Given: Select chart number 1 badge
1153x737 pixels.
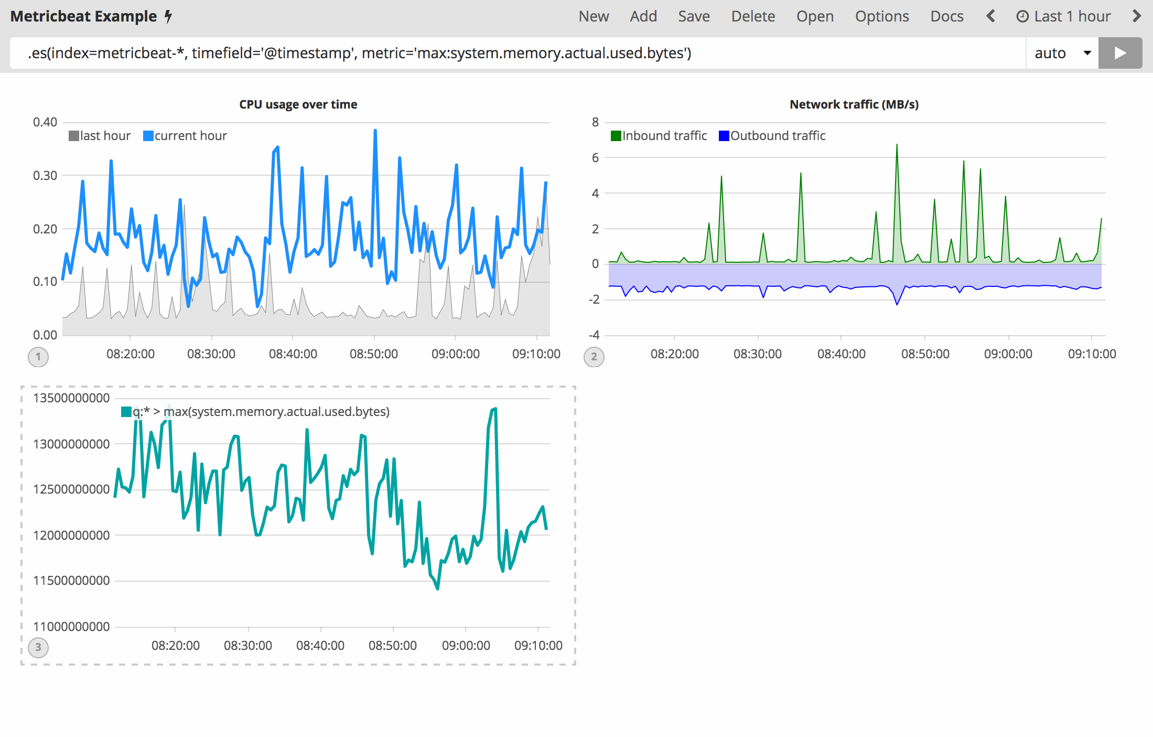Looking at the screenshot, I should (38, 357).
